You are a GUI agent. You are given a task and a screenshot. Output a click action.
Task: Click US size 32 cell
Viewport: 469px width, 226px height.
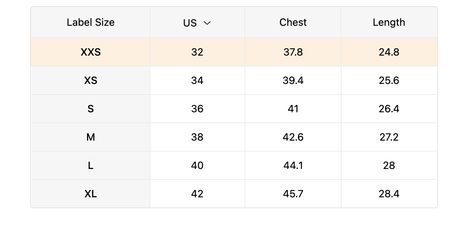[197, 52]
